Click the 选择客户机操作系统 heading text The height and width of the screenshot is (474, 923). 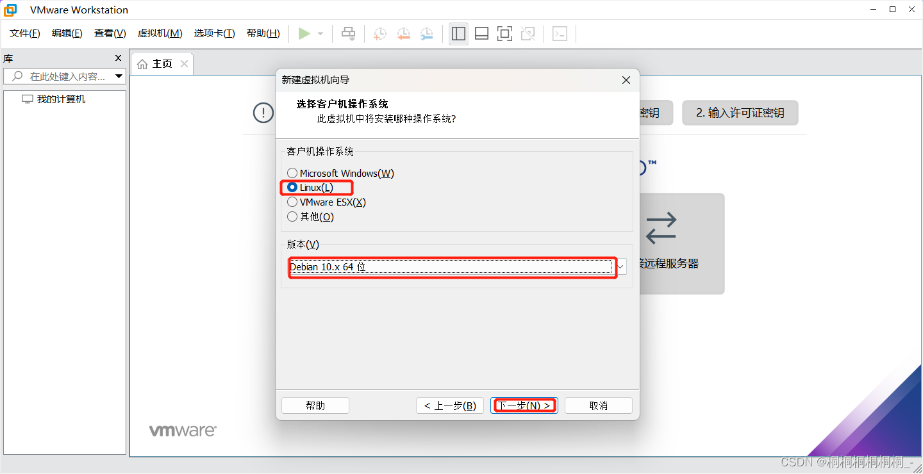(x=342, y=104)
